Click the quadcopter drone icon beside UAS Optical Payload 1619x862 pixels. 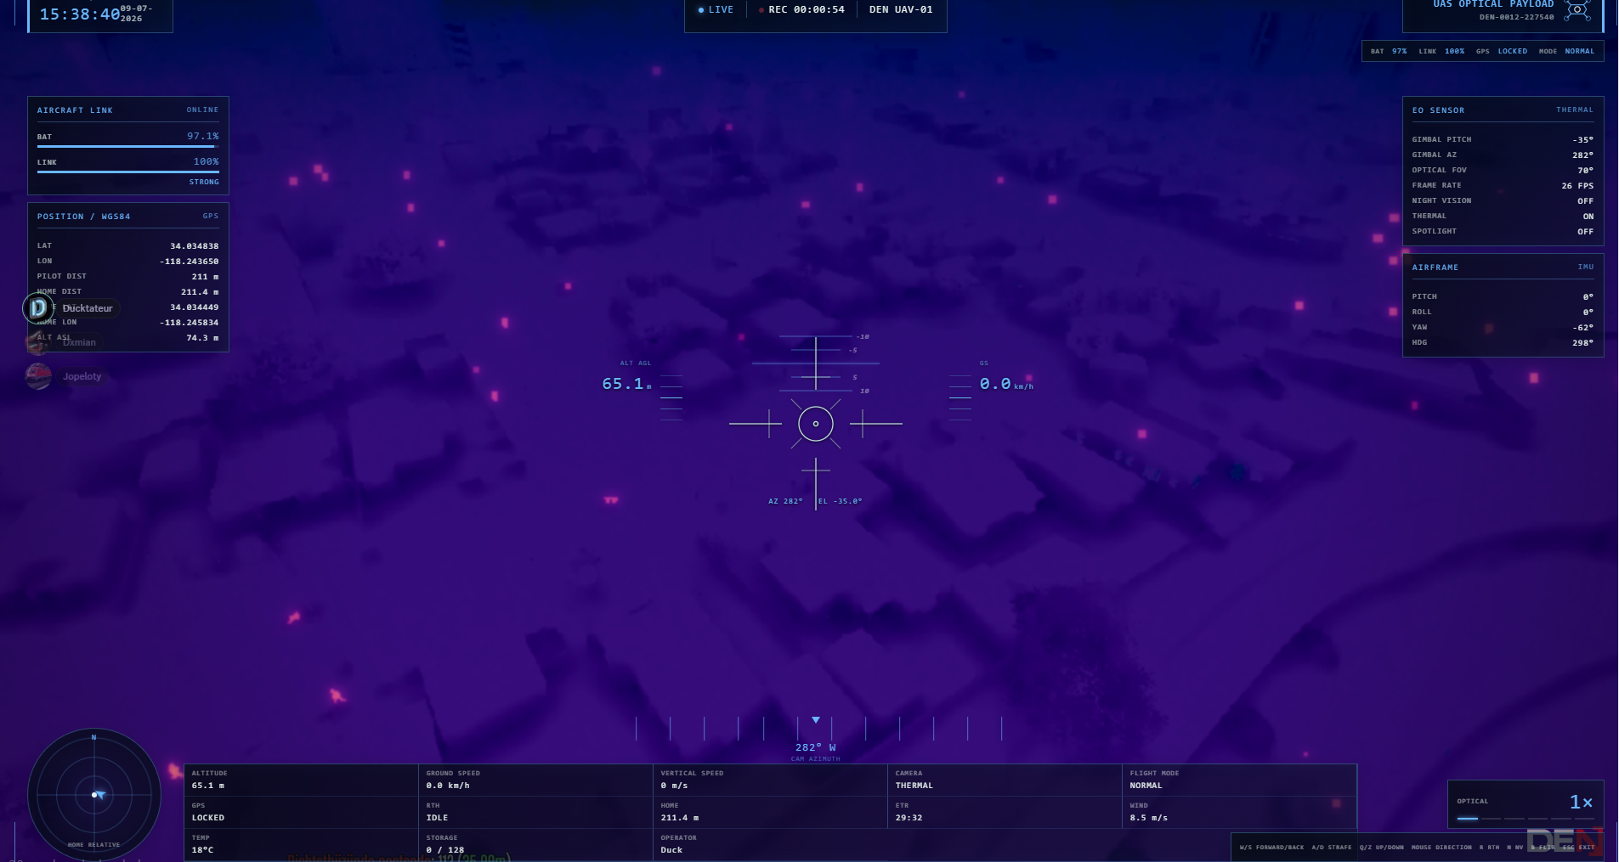1577,10
